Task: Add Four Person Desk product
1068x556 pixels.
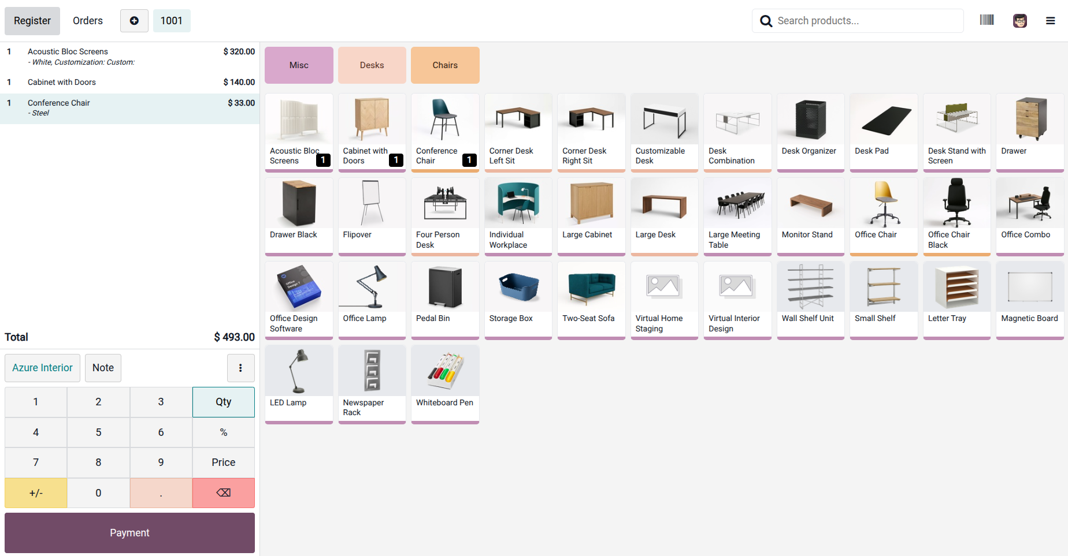Action: click(445, 217)
